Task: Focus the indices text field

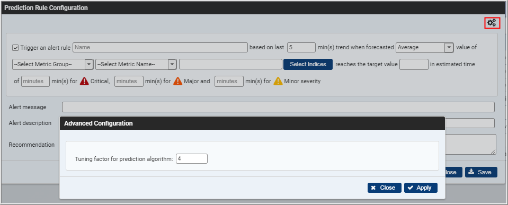Action: coord(230,64)
